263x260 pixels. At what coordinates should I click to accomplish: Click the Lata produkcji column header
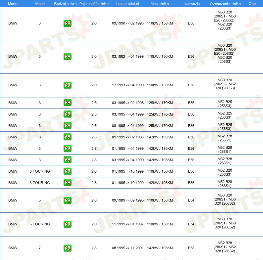click(128, 4)
